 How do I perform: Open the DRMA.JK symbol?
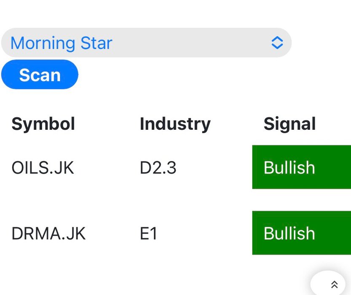48,233
